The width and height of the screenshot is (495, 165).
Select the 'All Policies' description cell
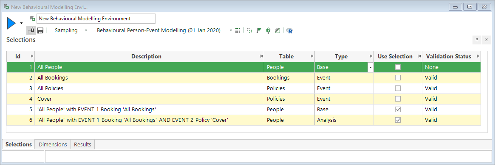point(149,88)
